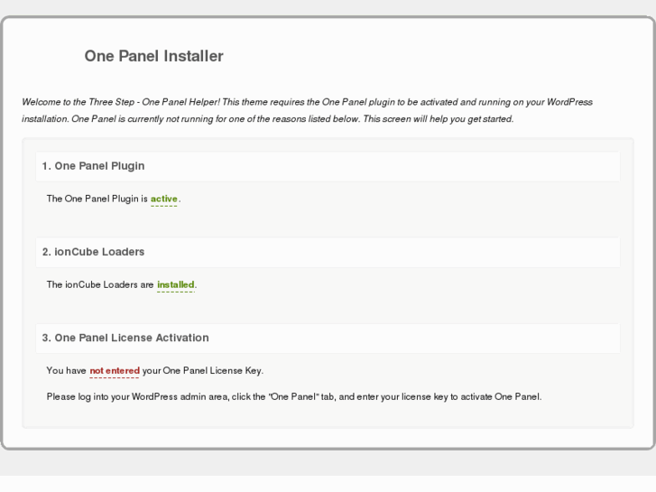
Task: Click the green "active" status text
Action: coord(164,199)
